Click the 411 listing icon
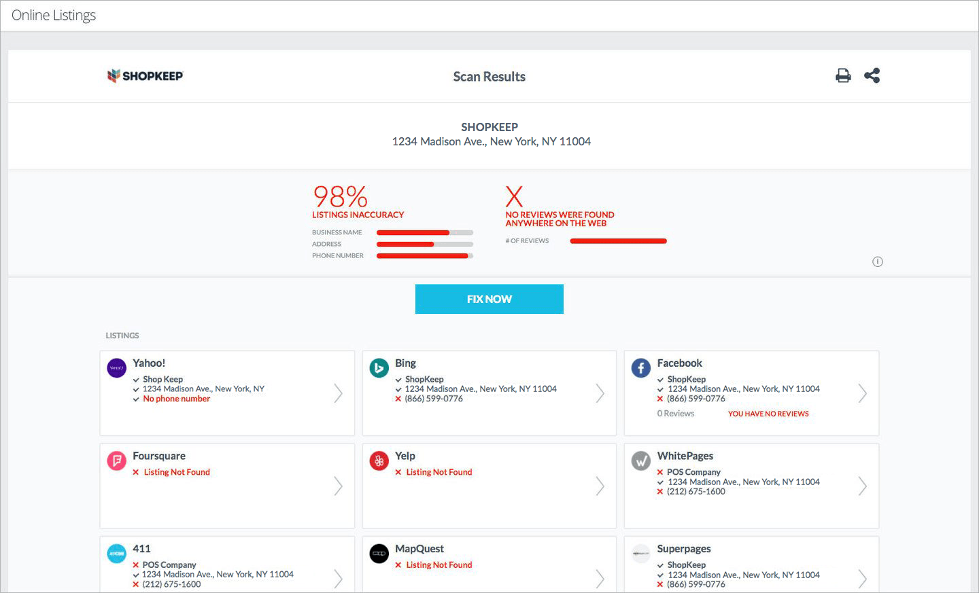This screenshot has width=979, height=593. [x=117, y=554]
